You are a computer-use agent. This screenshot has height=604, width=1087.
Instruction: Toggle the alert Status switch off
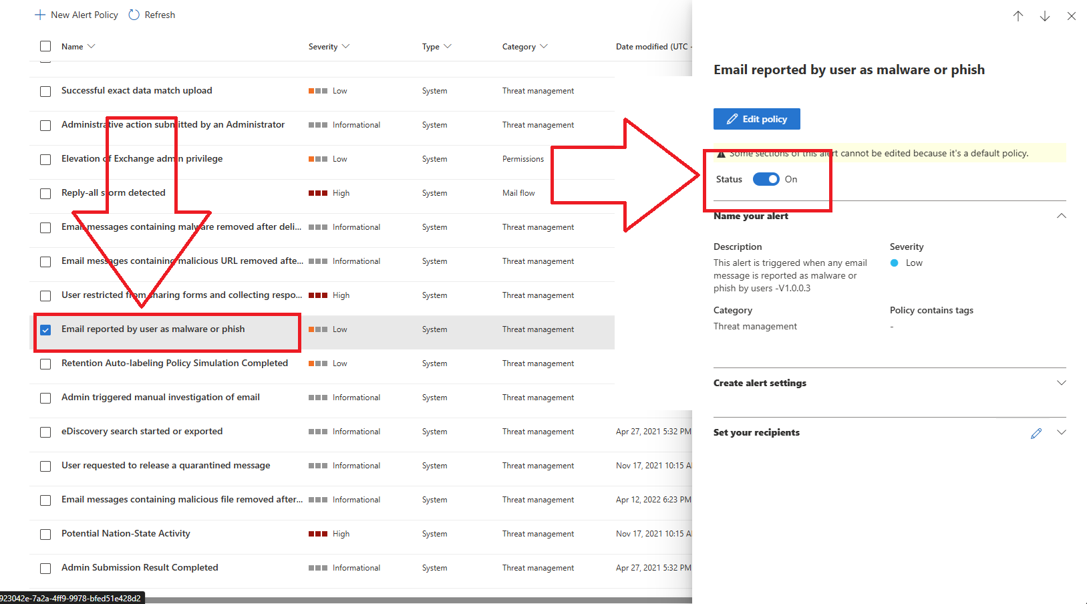click(766, 179)
